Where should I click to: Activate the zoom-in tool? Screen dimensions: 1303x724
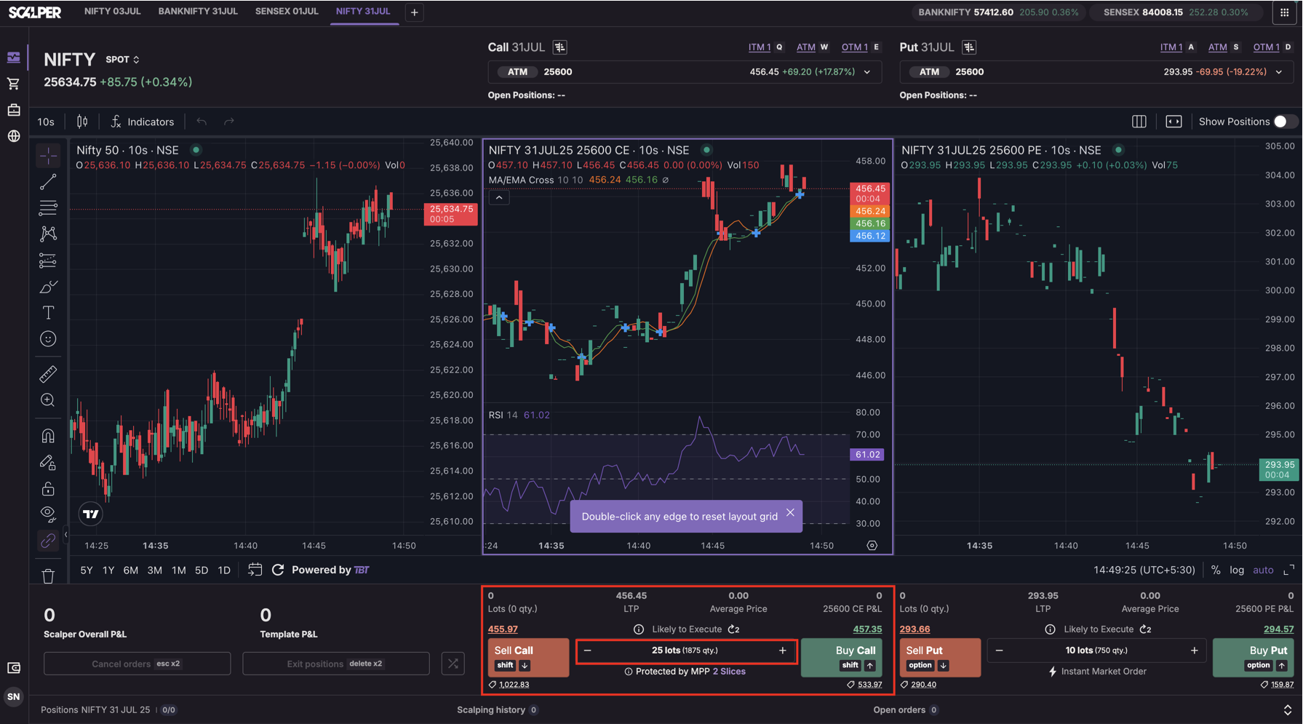48,400
